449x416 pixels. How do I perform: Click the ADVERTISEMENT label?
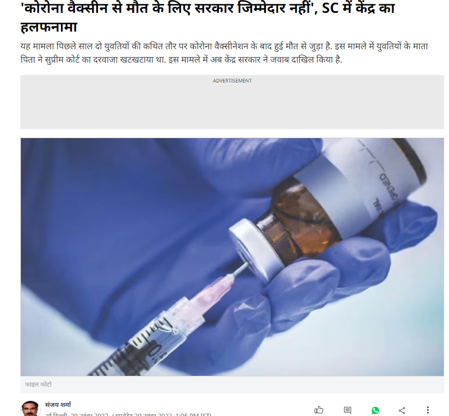232,81
